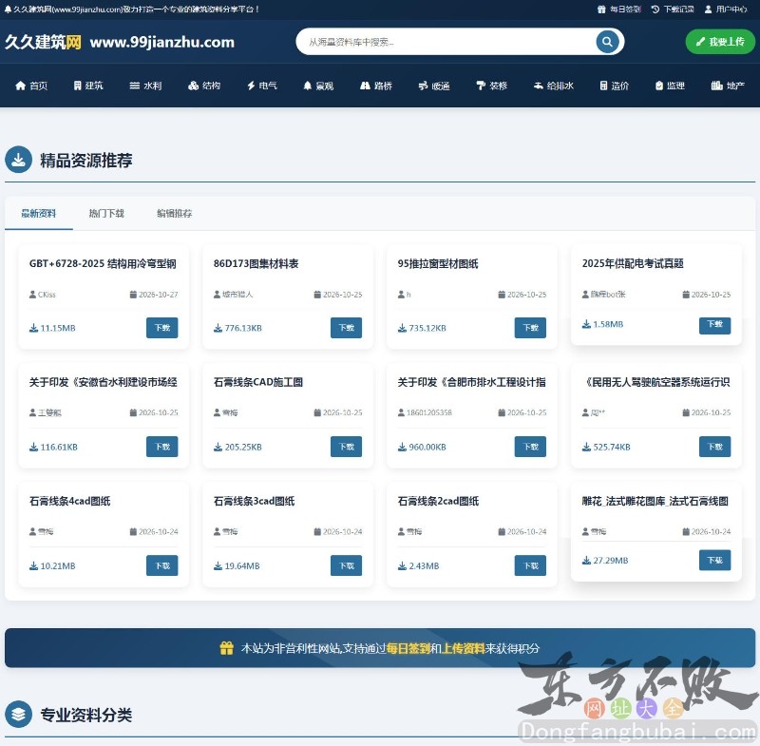Open the 造价 navigation item
The image size is (760, 746).
click(x=614, y=86)
